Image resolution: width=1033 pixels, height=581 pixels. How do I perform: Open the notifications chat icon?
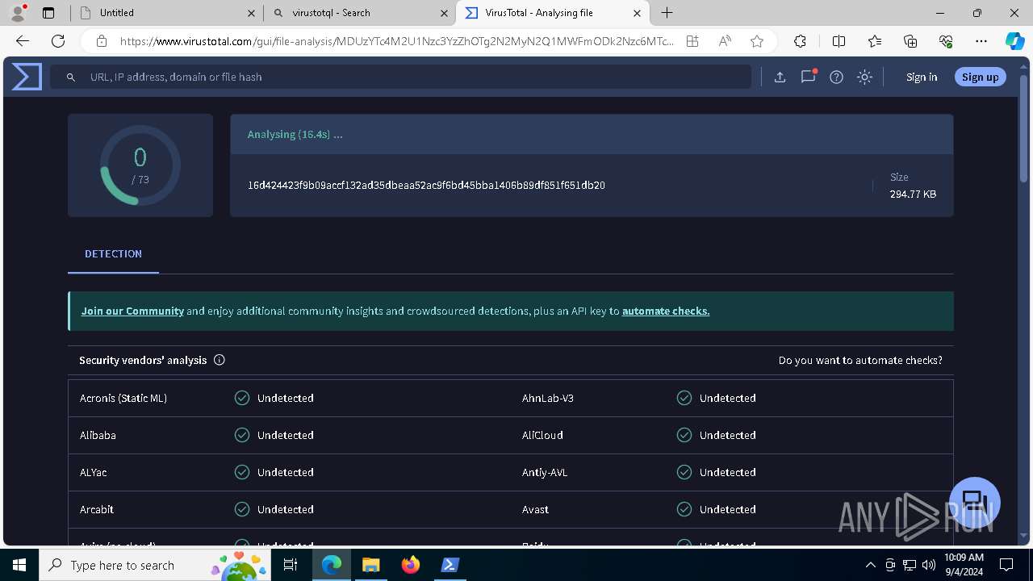pyautogui.click(x=808, y=77)
